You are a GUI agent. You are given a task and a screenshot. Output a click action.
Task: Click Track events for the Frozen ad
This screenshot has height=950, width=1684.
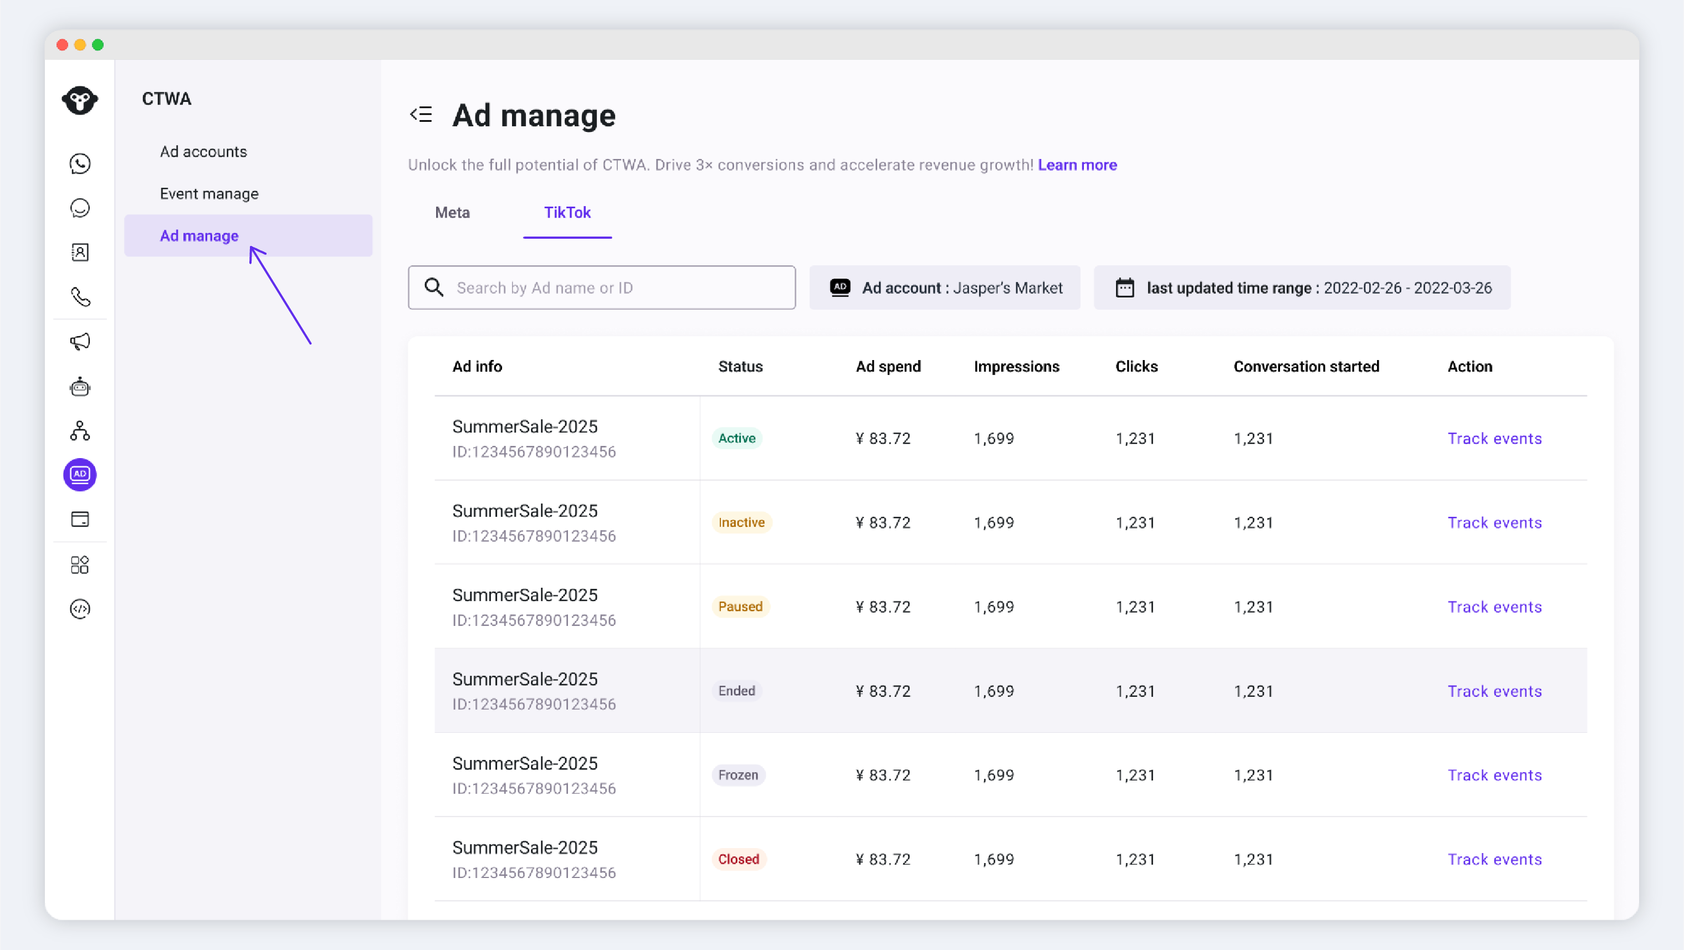pyautogui.click(x=1494, y=775)
